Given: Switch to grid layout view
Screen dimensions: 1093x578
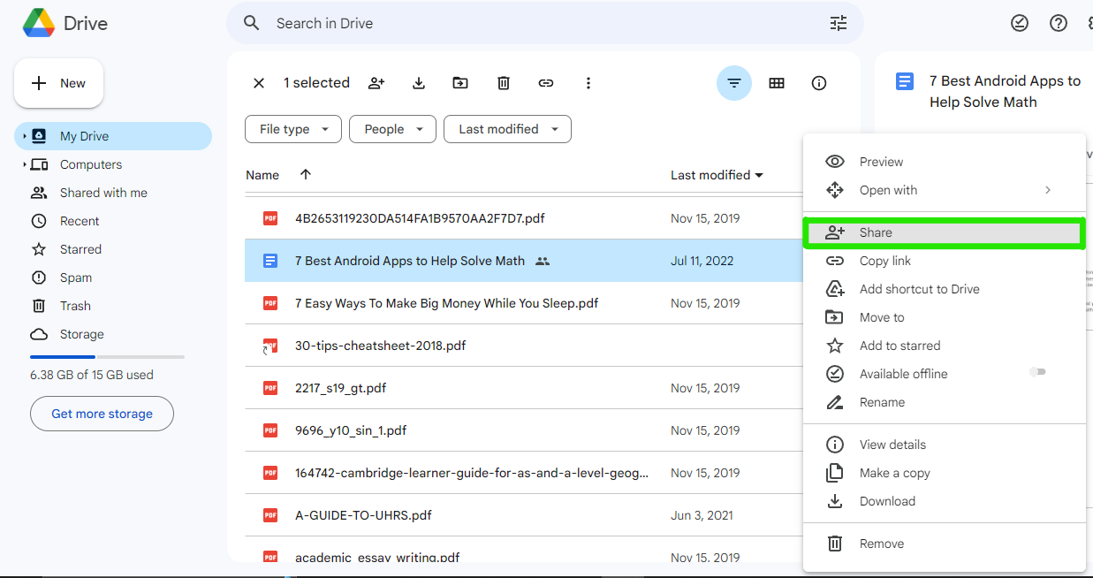Looking at the screenshot, I should pos(777,83).
